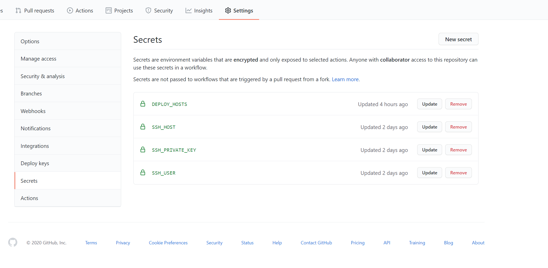Click the lock icon beside SSH_HOST
Viewport: 548px width, 268px height.
pos(143,127)
